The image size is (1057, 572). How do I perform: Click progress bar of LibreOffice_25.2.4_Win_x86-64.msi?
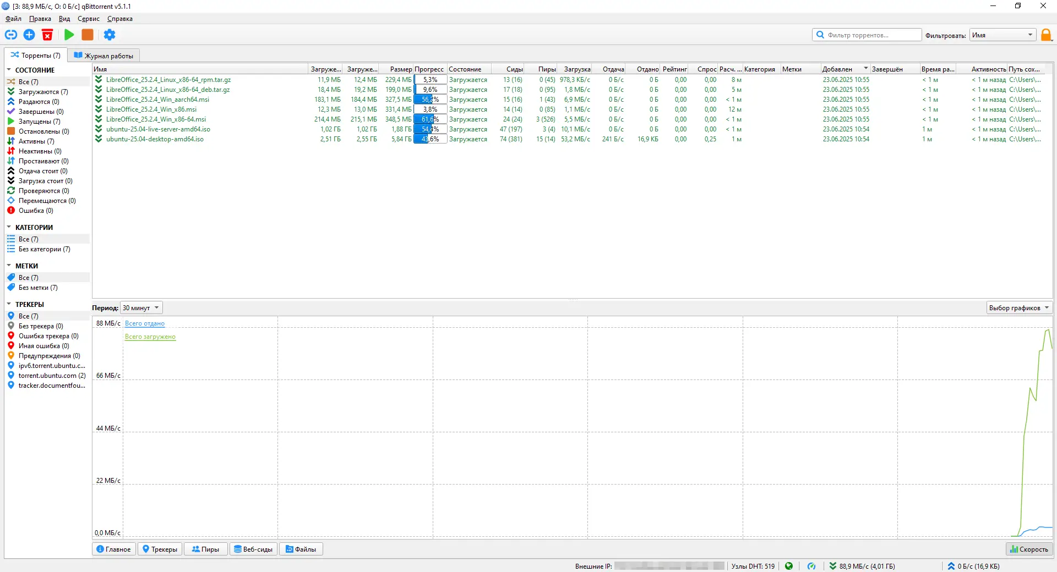point(430,119)
